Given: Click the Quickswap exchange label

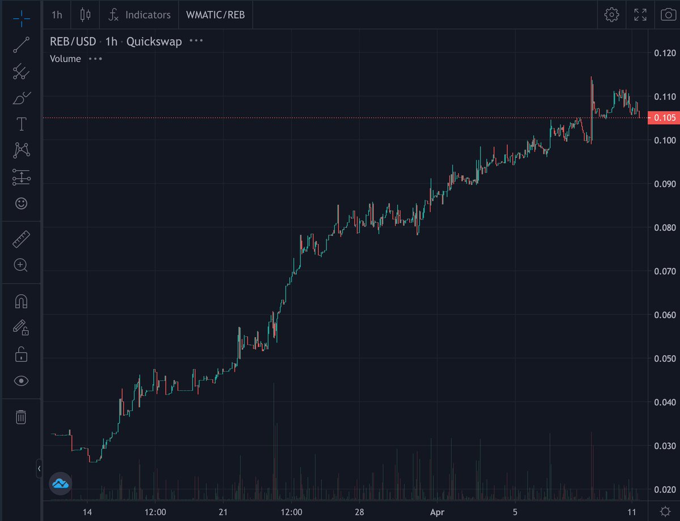Looking at the screenshot, I should (x=154, y=42).
